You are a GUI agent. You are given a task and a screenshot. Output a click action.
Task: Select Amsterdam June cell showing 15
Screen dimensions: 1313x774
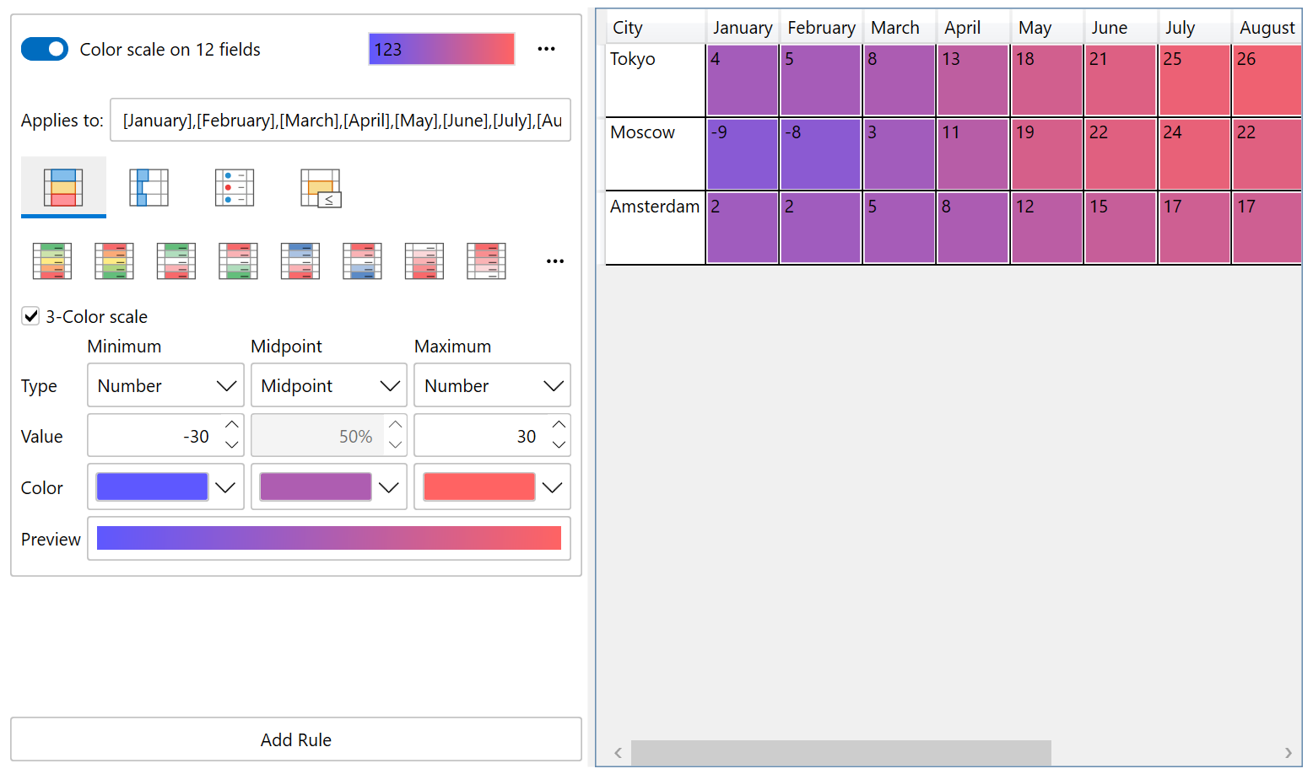(x=1121, y=228)
